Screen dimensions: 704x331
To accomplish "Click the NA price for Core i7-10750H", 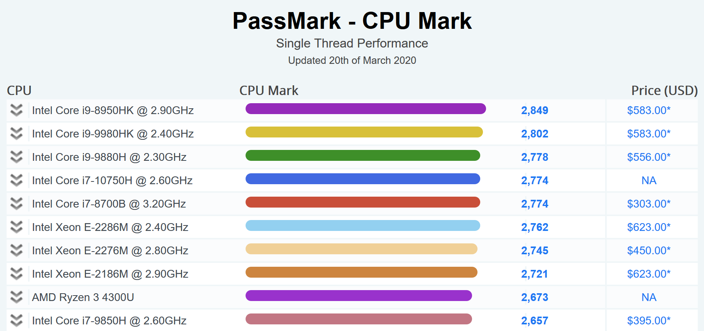I will click(649, 181).
